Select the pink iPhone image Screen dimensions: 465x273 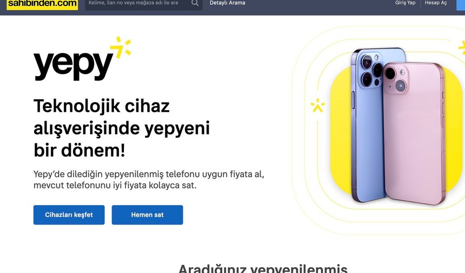click(x=414, y=133)
